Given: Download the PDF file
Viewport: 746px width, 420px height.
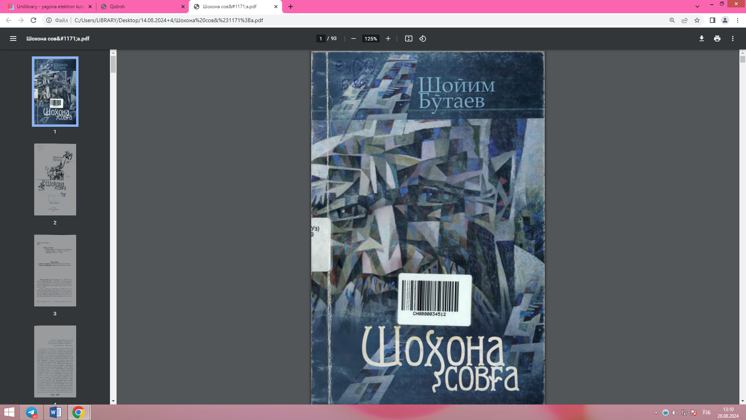Looking at the screenshot, I should (x=701, y=38).
